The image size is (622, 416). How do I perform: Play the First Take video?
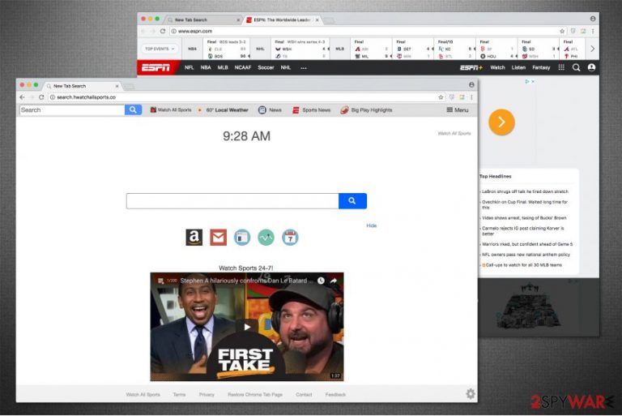coord(247,327)
